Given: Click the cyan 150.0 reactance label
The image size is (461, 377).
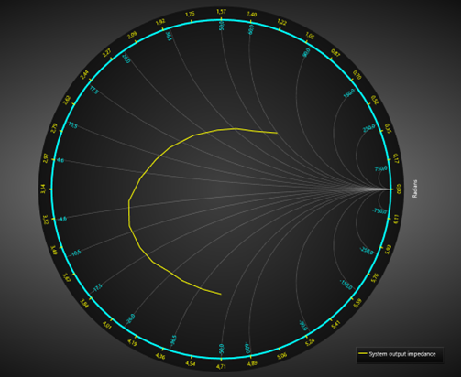Looking at the screenshot, I should [349, 93].
